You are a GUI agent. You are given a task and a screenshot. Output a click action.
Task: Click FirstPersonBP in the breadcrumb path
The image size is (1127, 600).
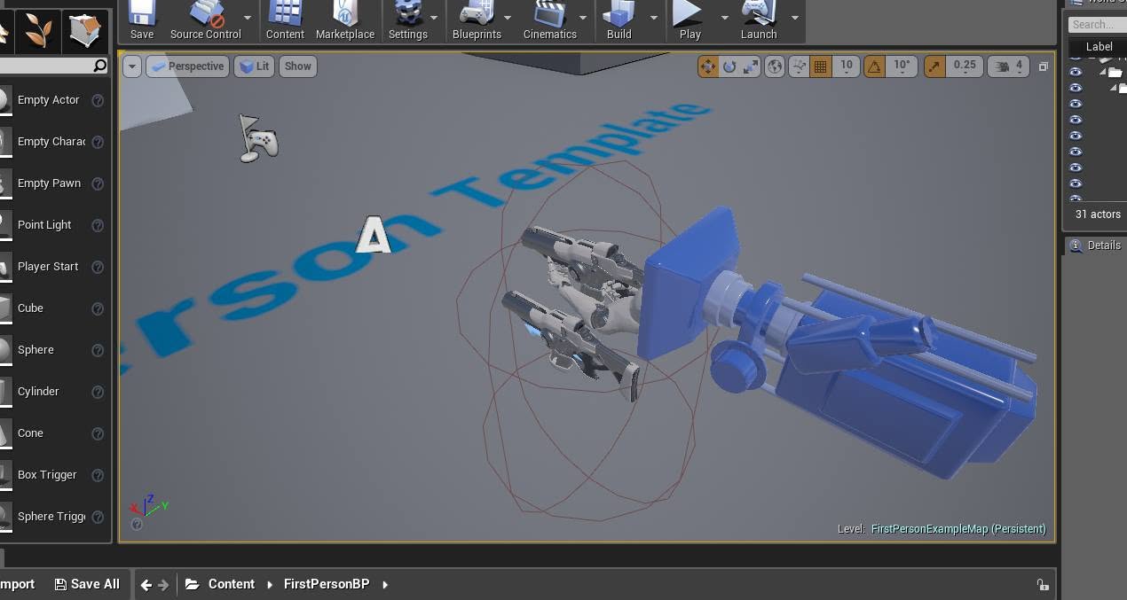327,585
